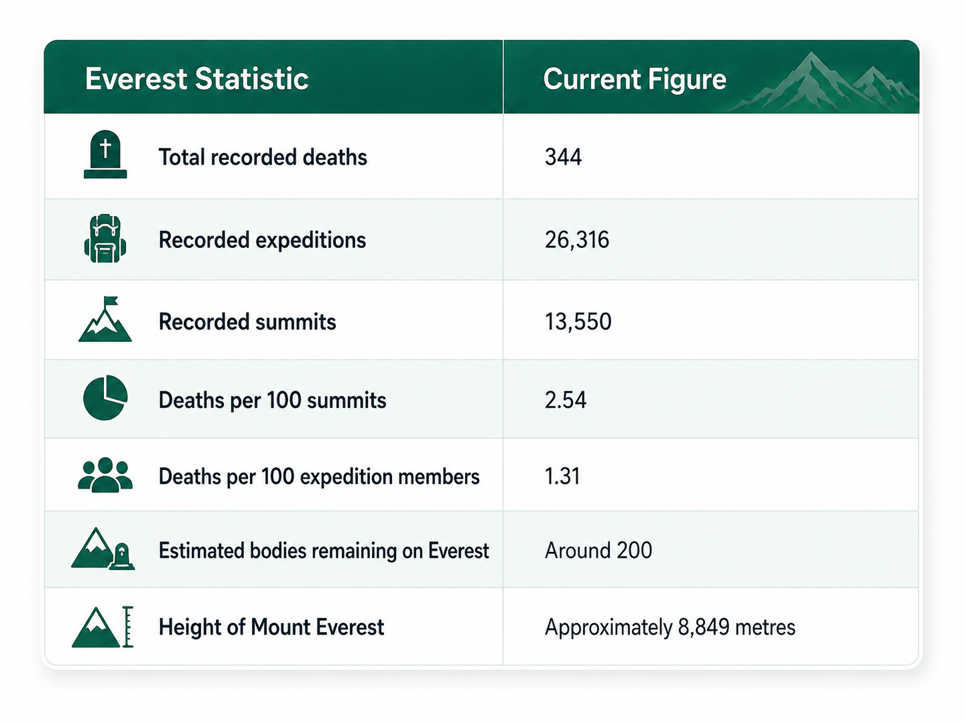Click the 26,316 expeditions value
Image resolution: width=965 pixels, height=724 pixels.
pos(576,240)
